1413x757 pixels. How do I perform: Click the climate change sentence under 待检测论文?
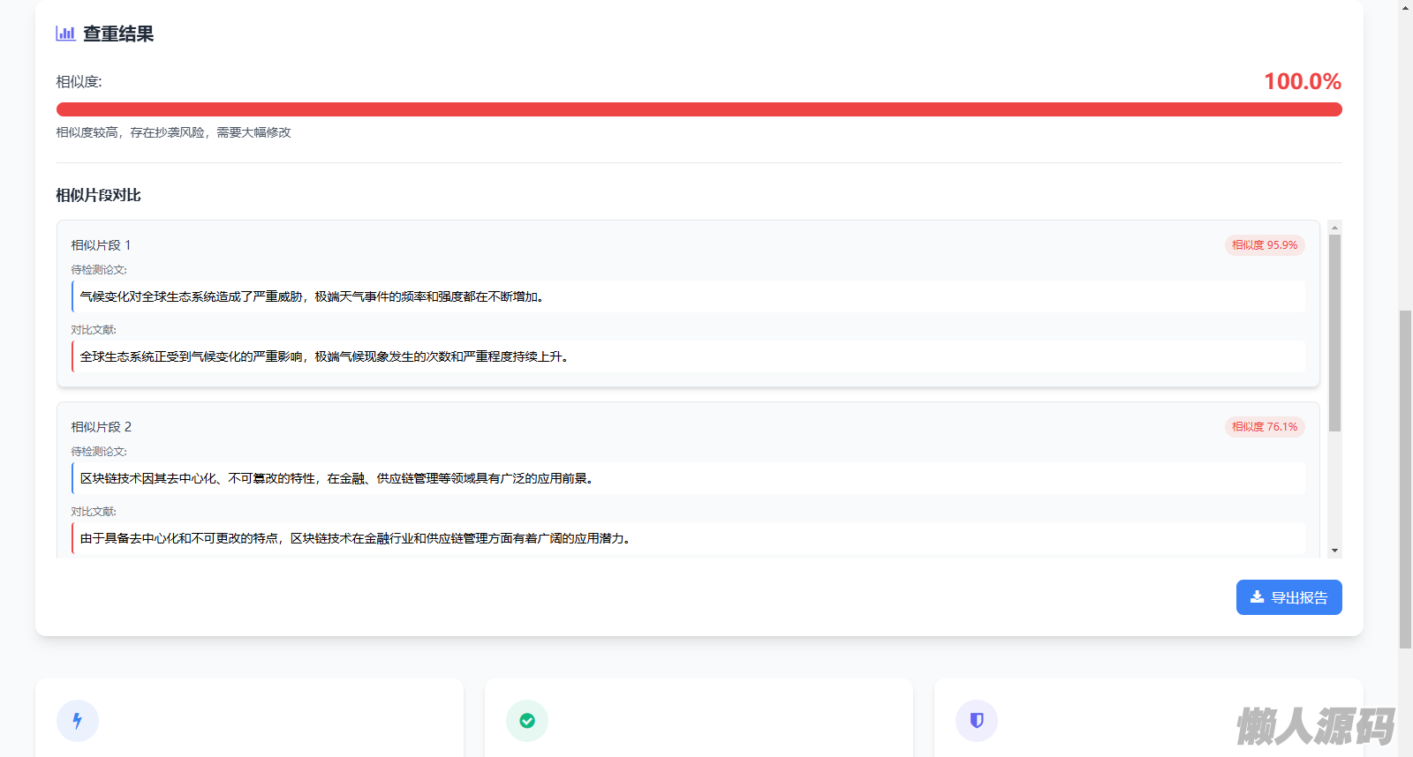[x=314, y=297]
